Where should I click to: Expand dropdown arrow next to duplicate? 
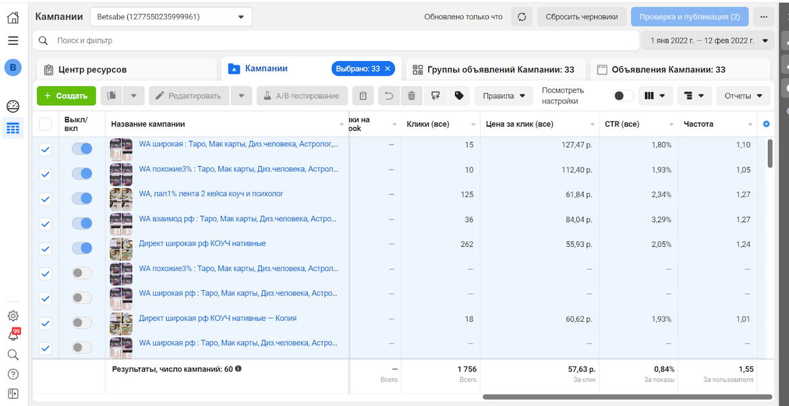133,96
